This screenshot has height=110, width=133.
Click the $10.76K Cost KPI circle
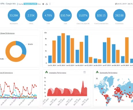point(66,15)
